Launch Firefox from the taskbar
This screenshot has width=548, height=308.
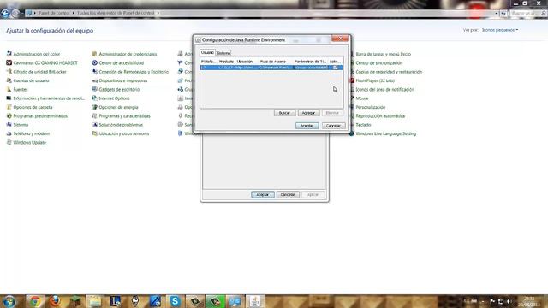(x=55, y=301)
